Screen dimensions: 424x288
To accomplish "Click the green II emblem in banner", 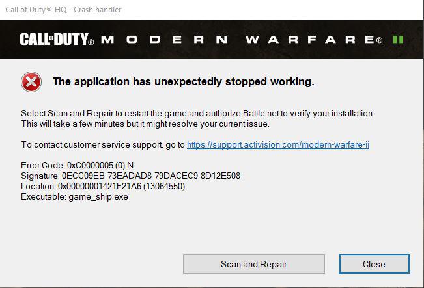I will [x=398, y=40].
